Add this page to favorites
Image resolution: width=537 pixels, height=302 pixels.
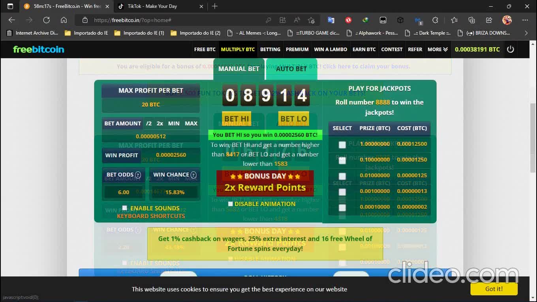[311, 20]
